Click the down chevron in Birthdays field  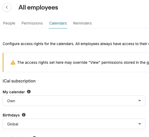pos(139,124)
